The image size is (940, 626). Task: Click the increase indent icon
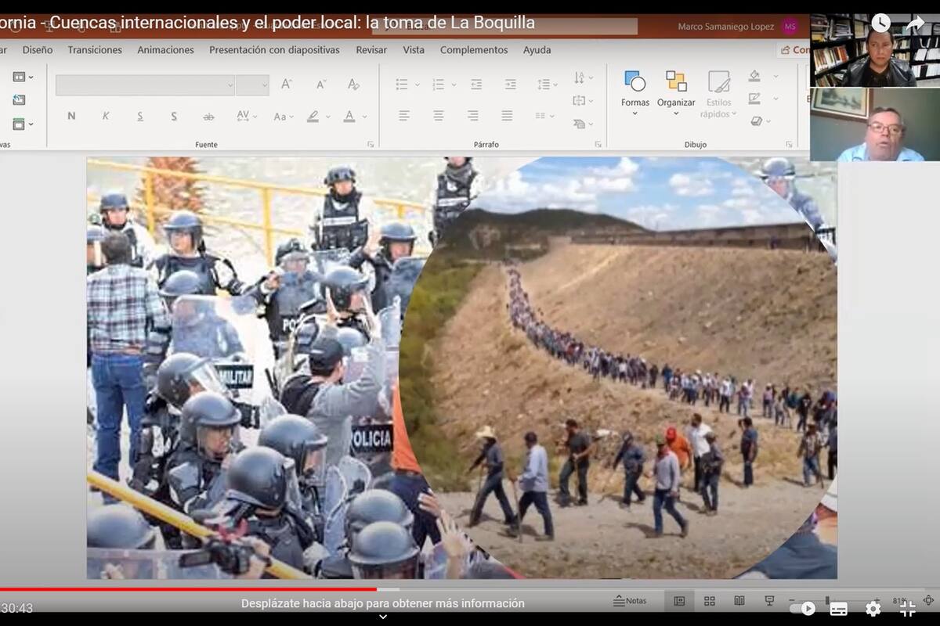[x=511, y=84]
